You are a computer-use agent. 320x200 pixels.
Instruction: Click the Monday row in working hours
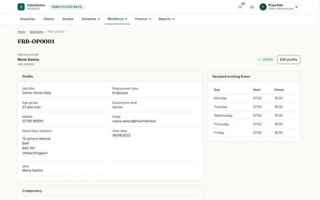click(x=254, y=98)
